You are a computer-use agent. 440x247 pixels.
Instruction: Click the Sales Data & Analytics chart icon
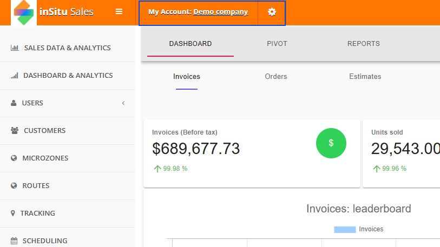click(x=15, y=48)
